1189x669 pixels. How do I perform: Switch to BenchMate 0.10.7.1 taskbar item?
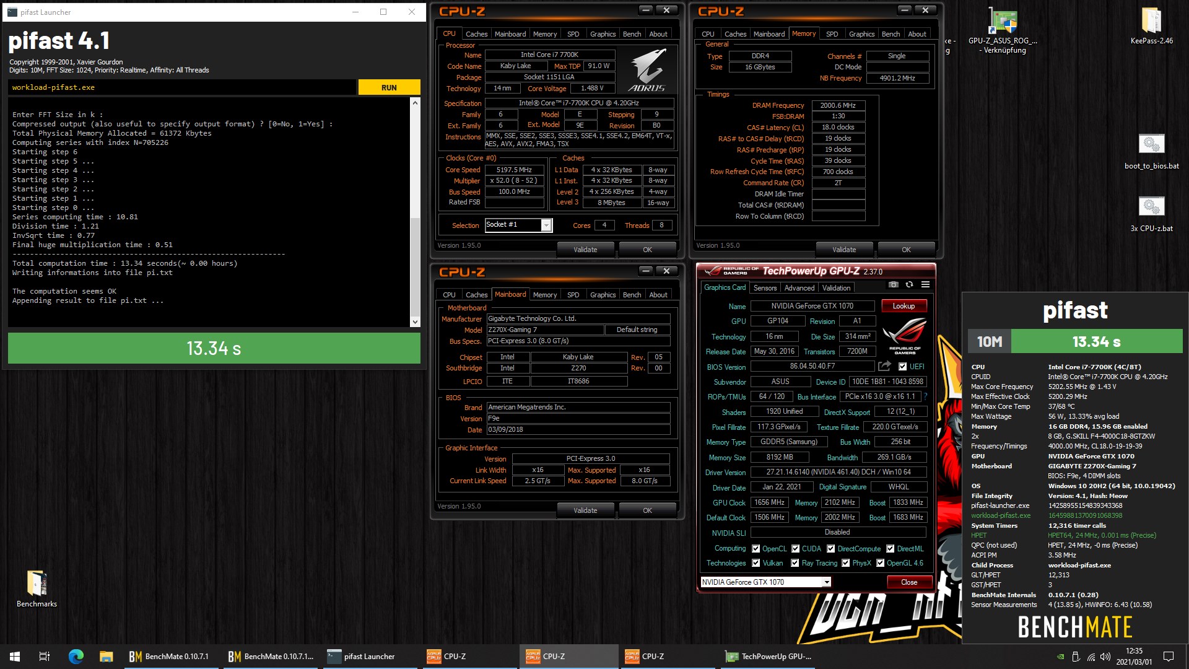coord(170,657)
